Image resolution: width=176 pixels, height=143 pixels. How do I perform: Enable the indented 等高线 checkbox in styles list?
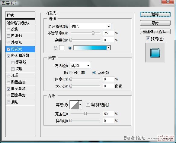pyautogui.click(x=13, y=62)
